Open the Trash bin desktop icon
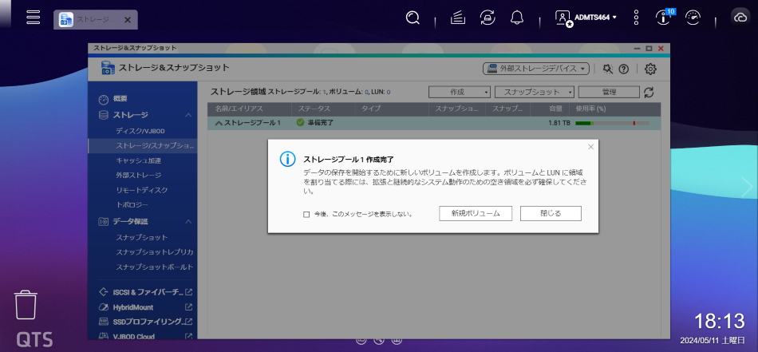 [26, 305]
